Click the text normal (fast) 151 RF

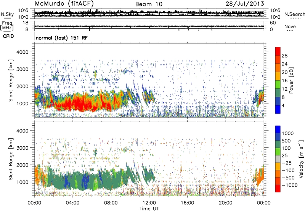point(62,38)
